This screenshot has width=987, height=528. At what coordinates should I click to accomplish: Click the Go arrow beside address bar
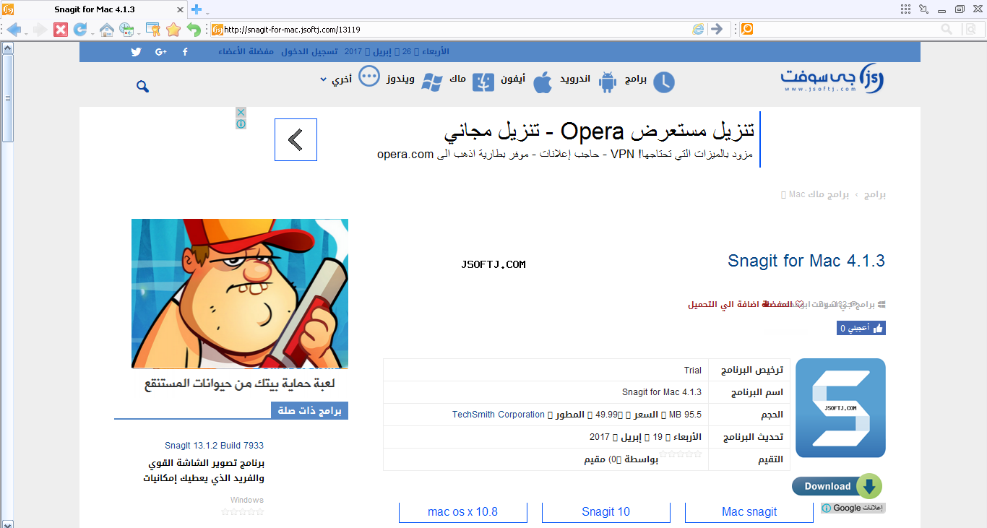[716, 30]
